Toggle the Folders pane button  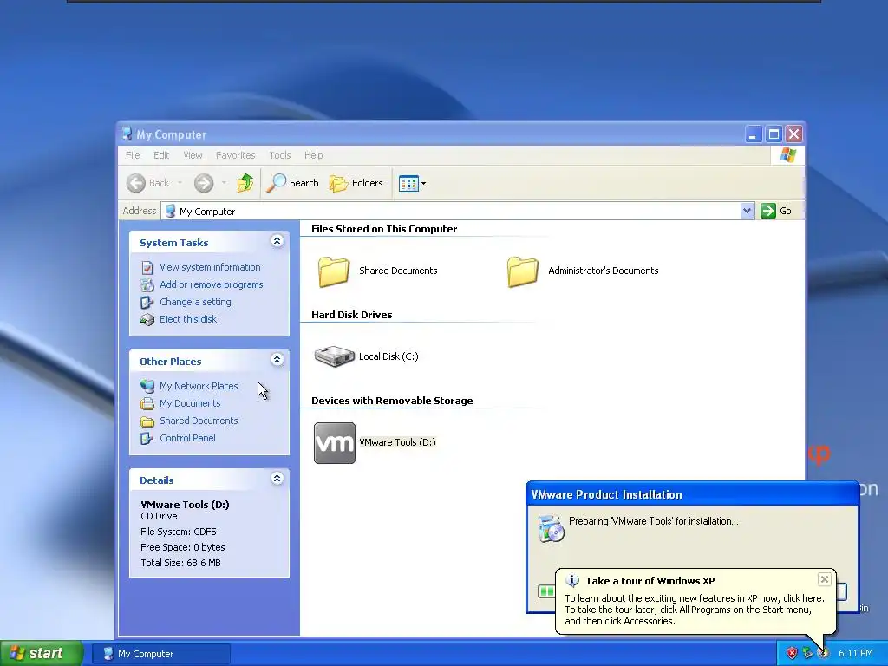point(356,183)
